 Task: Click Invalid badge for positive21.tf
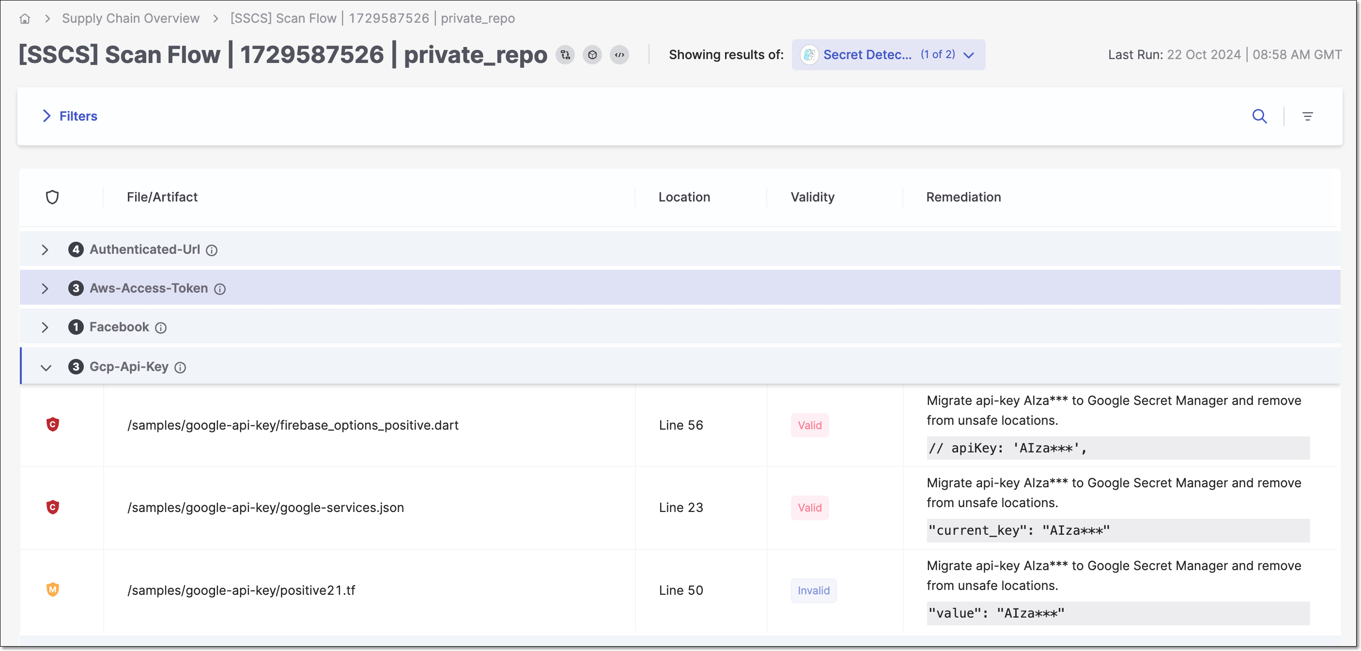coord(813,590)
